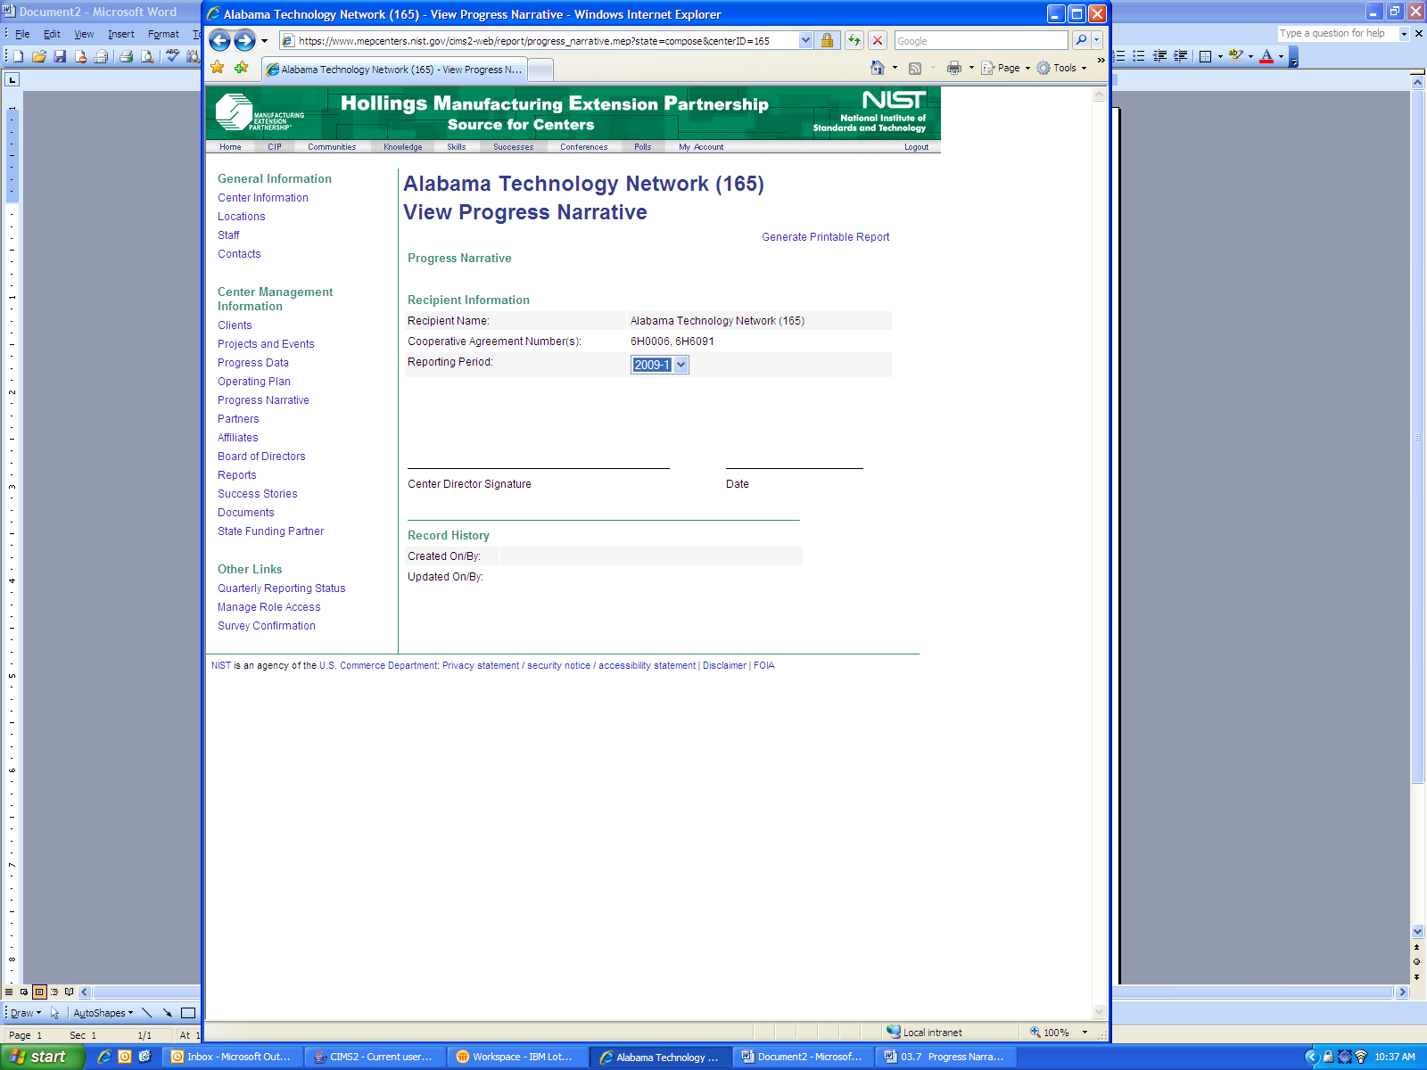The height and width of the screenshot is (1070, 1427).
Task: Click the empty new tab button in IE
Action: click(540, 70)
